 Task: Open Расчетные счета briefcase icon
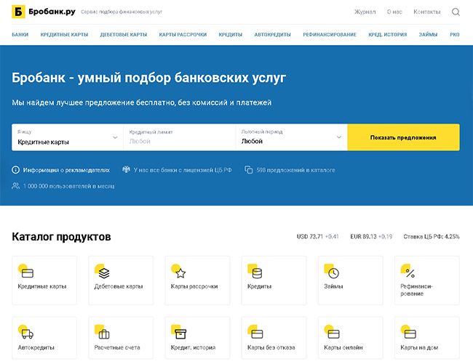(103, 332)
